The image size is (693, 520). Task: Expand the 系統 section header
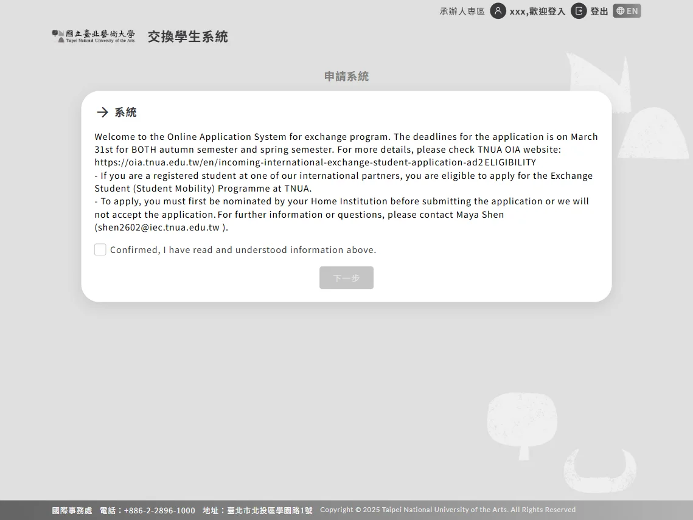click(x=125, y=112)
